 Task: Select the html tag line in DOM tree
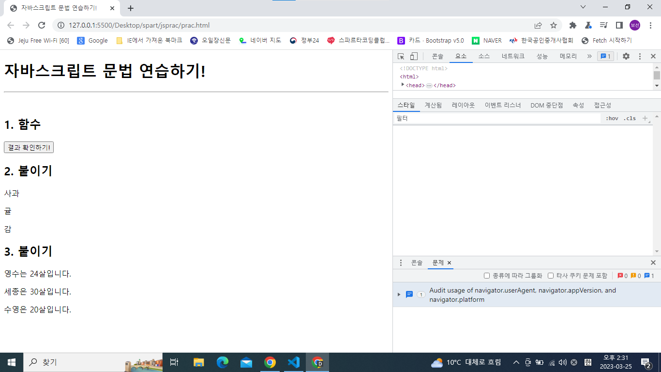pyautogui.click(x=409, y=77)
